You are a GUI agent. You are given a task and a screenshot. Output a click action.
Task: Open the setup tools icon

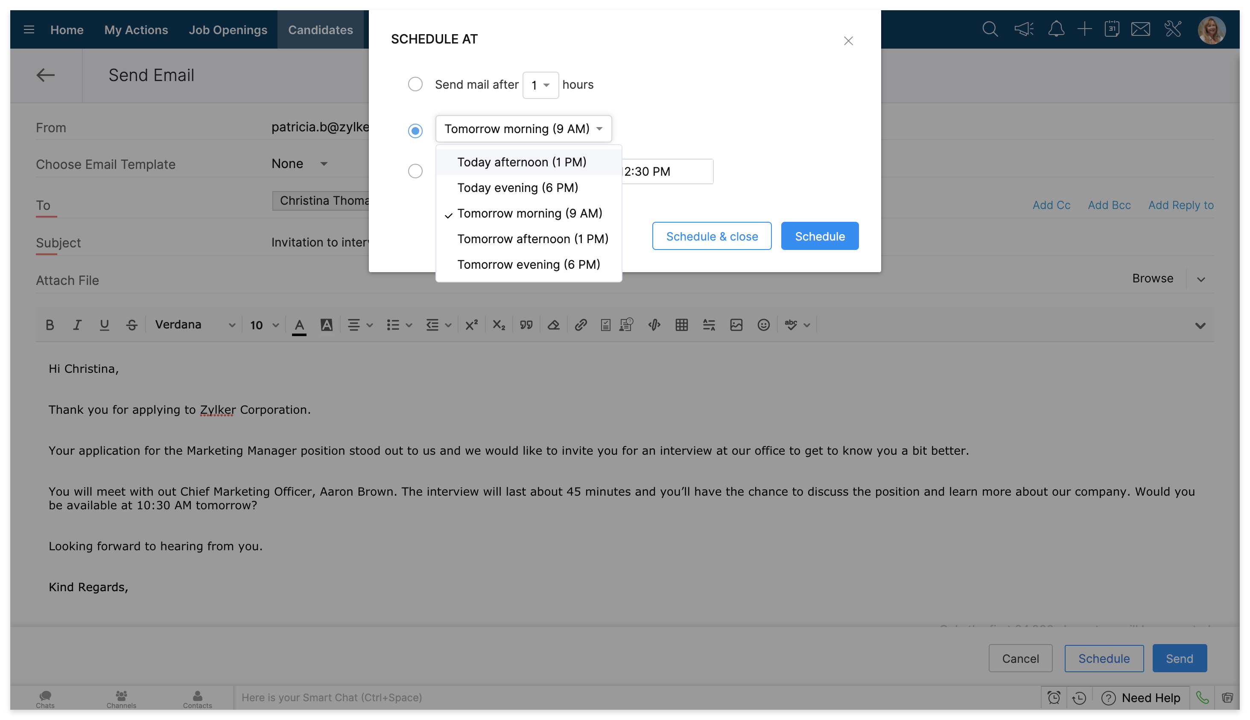click(1173, 30)
